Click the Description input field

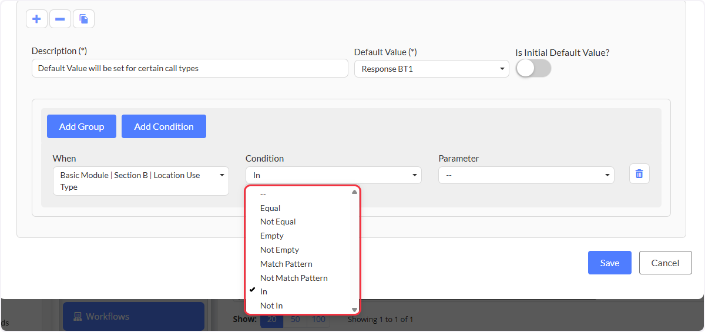click(x=190, y=68)
